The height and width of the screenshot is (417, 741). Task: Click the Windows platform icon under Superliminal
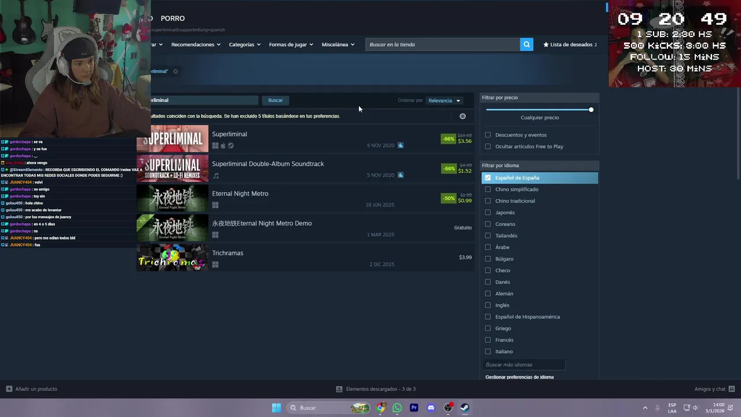215,146
